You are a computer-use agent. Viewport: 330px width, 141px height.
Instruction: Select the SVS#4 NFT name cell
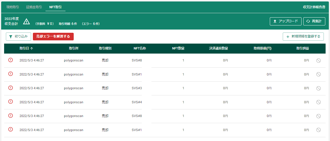tap(137, 102)
